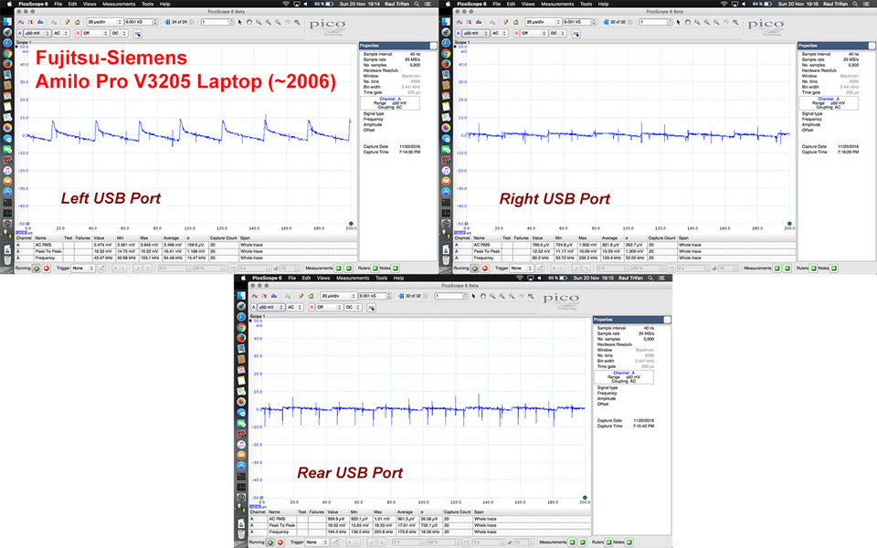
Task: Open Rulers legend in Left USB Port window
Action: (x=375, y=269)
